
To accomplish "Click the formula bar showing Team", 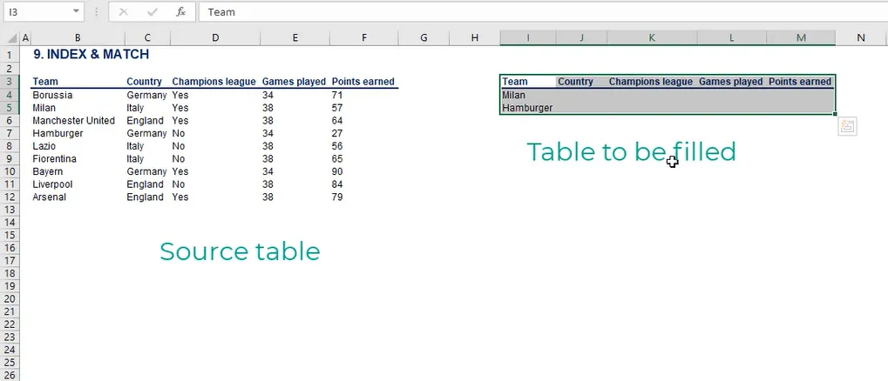I will pyautogui.click(x=543, y=11).
